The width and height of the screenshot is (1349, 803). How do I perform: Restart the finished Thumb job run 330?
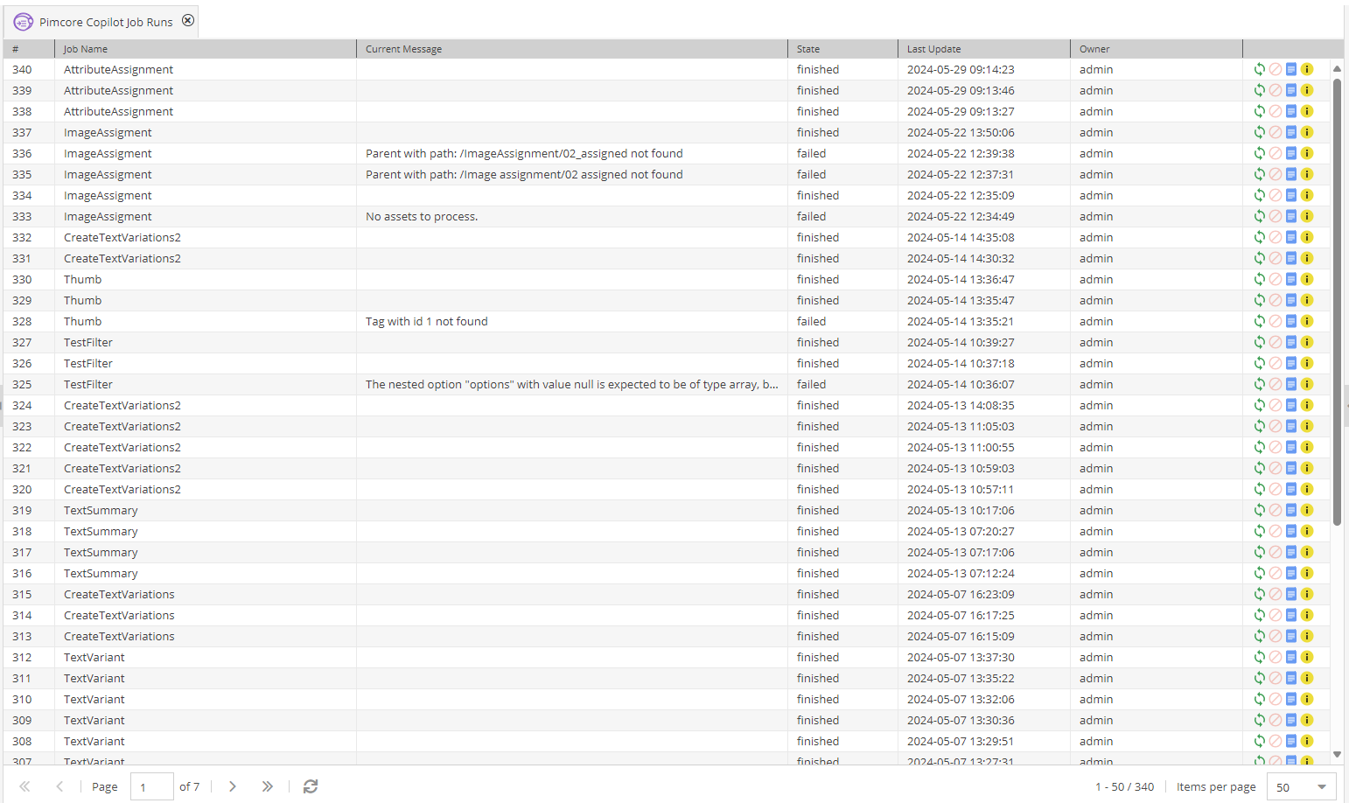tap(1260, 278)
